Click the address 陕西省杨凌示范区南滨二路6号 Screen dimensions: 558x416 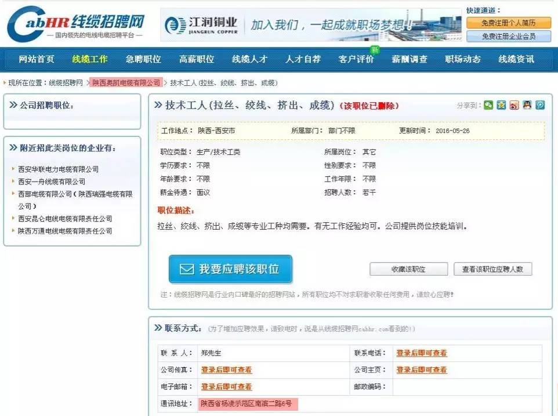point(247,404)
